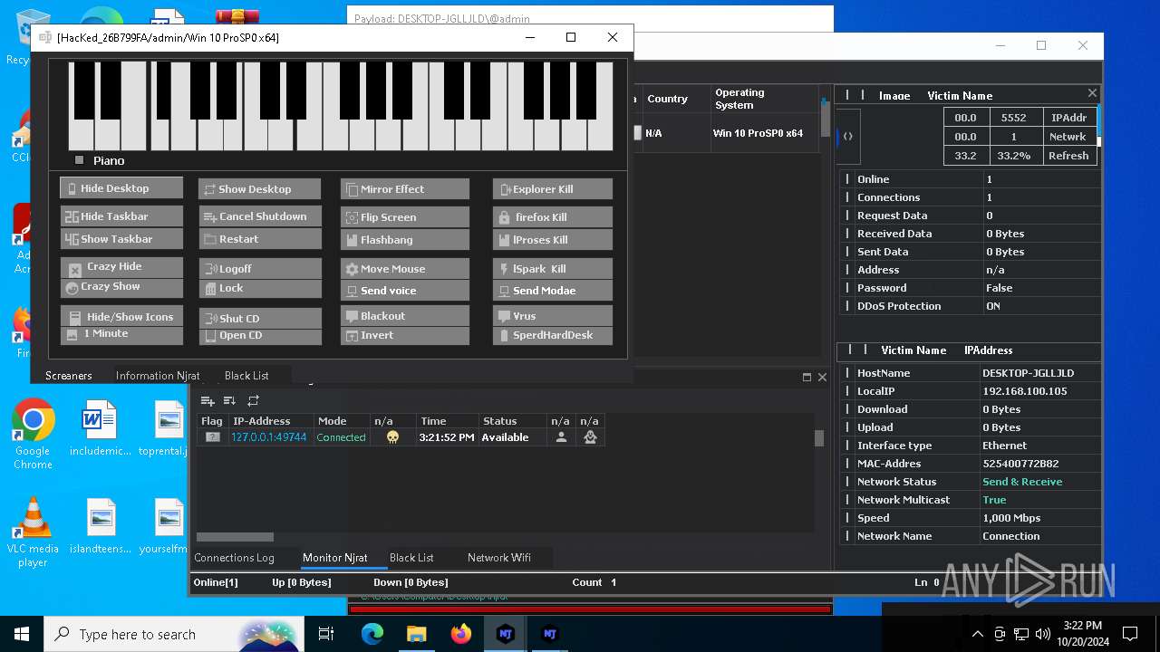The image size is (1160, 652).
Task: Click the sort list icon in monitor toolbar
Action: [x=229, y=400]
